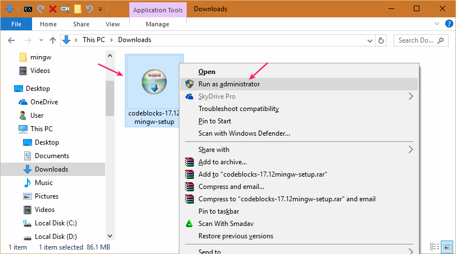
Task: Open the Send to submenu
Action: pos(299,251)
